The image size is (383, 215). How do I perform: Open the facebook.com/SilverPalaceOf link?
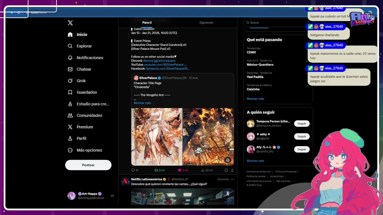click(168, 68)
